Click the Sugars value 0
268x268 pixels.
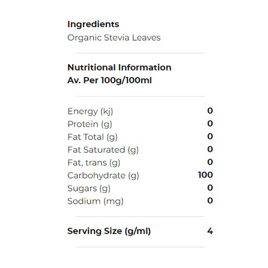210,188
